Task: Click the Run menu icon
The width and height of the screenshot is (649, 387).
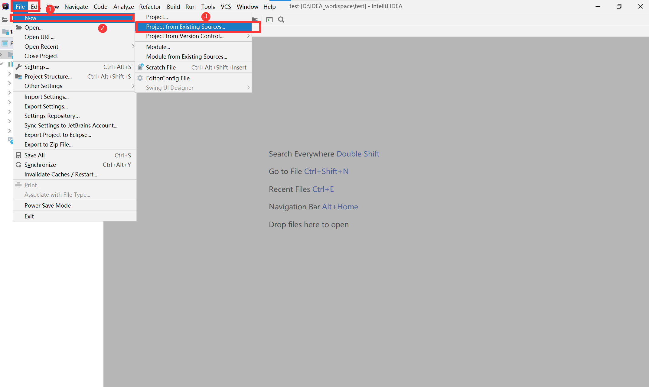Action: click(190, 6)
